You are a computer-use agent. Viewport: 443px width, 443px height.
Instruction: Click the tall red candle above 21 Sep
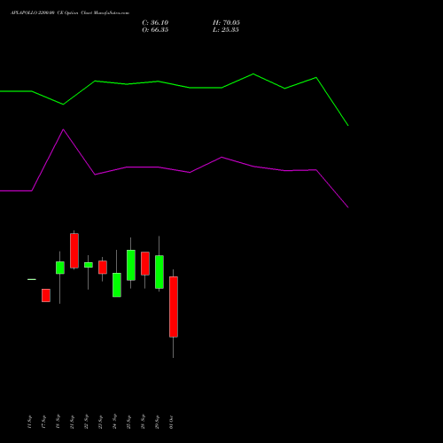[74, 251]
